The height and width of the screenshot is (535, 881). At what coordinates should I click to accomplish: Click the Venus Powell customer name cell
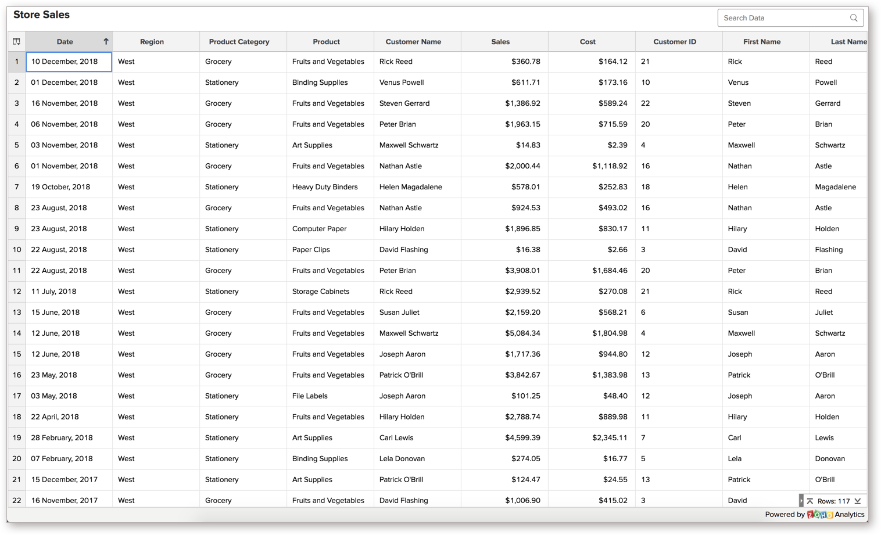click(x=417, y=82)
